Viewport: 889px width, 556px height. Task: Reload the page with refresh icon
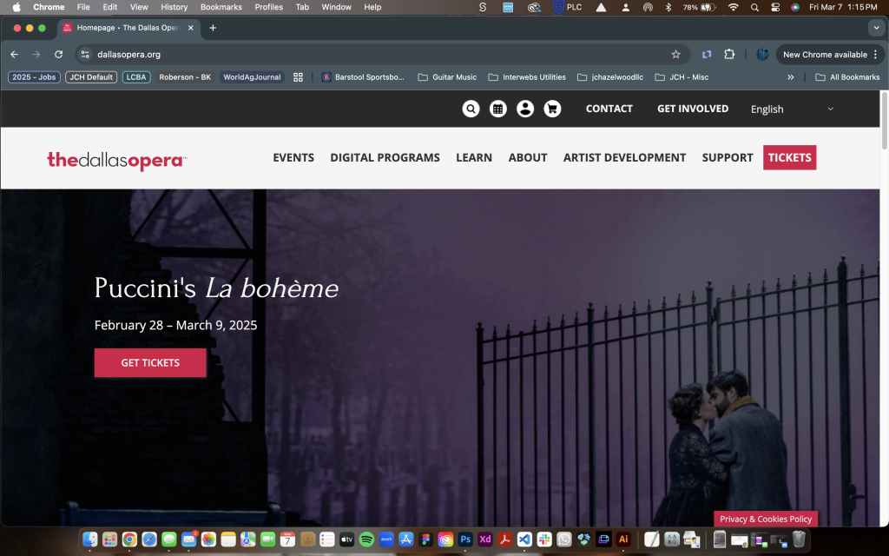point(59,54)
